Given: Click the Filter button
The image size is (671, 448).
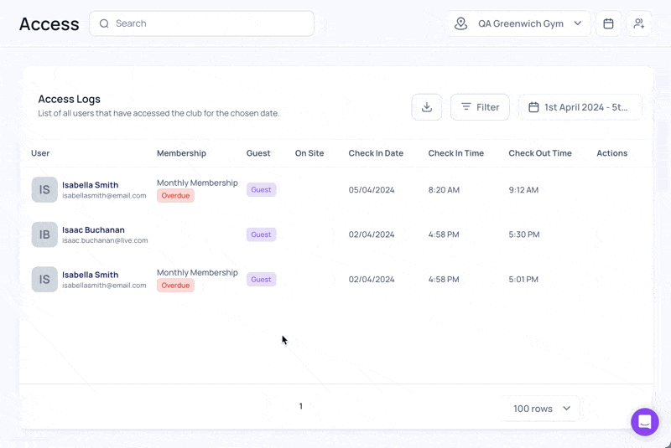Looking at the screenshot, I should point(480,107).
